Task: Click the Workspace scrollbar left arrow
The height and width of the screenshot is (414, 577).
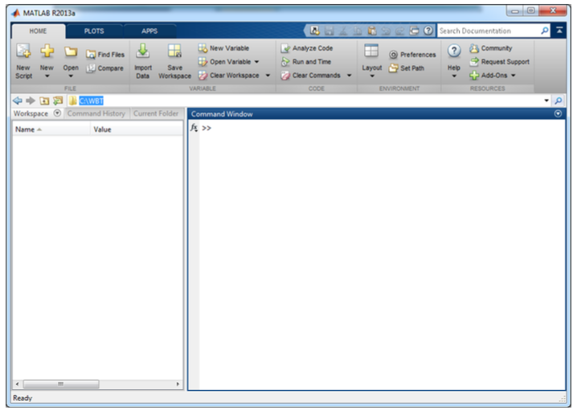Action: pos(18,383)
